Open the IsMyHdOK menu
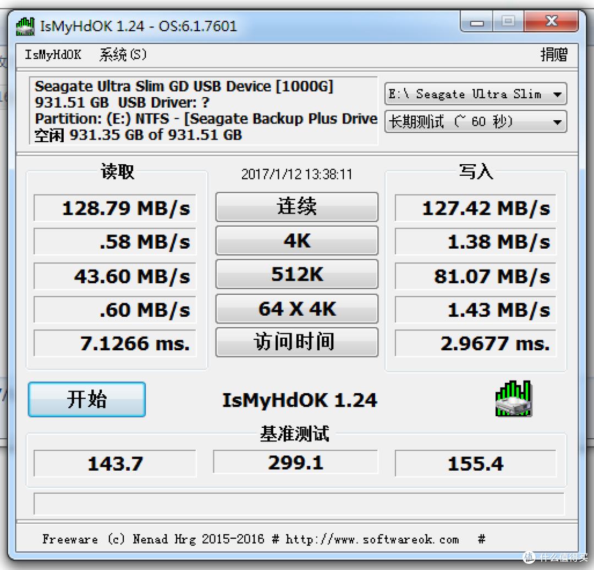Viewport: 594px width, 570px height. tap(53, 55)
